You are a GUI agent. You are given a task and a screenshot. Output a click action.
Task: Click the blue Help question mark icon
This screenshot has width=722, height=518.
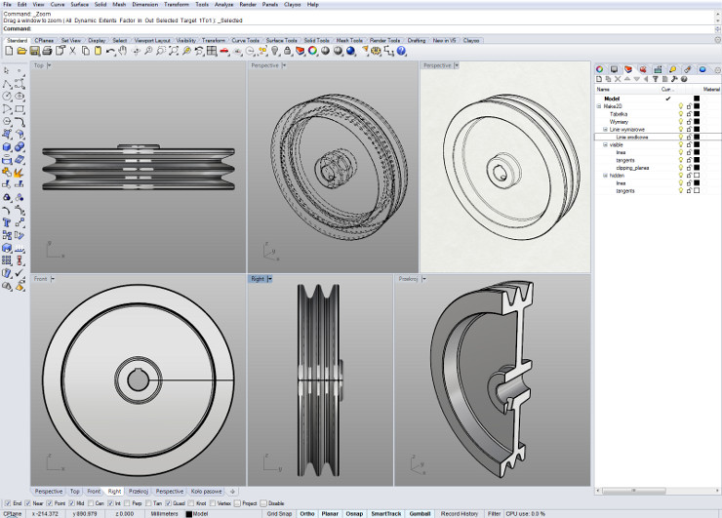(x=402, y=51)
